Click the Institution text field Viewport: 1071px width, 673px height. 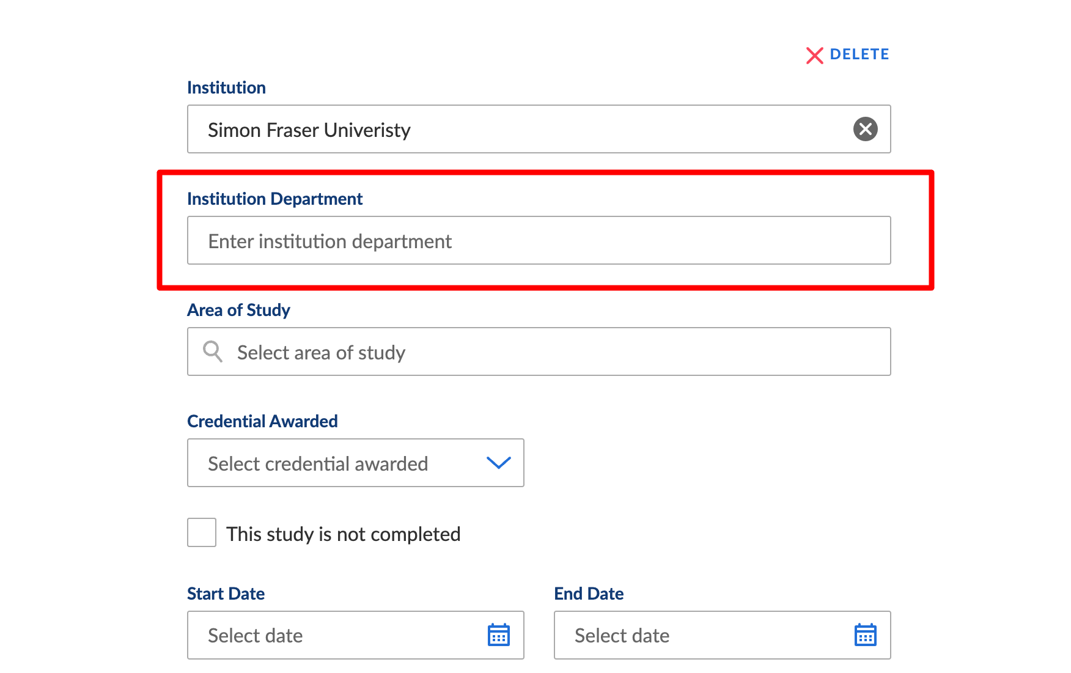[520, 130]
